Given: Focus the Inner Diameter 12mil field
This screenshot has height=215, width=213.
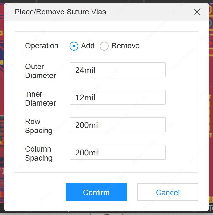Looking at the screenshot, I should point(117,97).
